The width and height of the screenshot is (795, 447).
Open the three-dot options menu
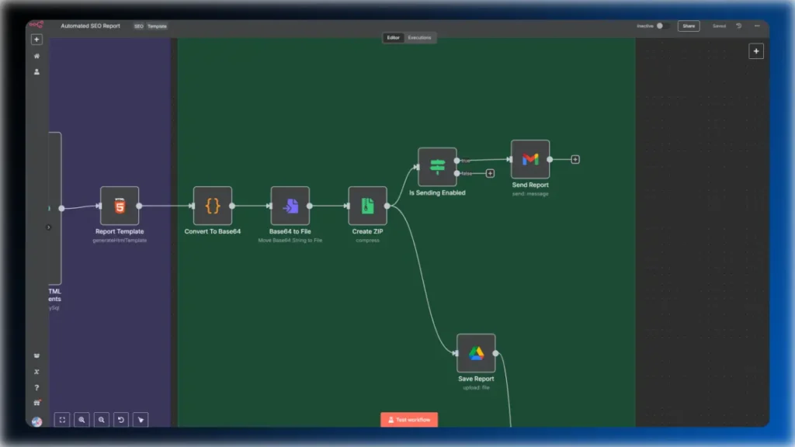[757, 26]
